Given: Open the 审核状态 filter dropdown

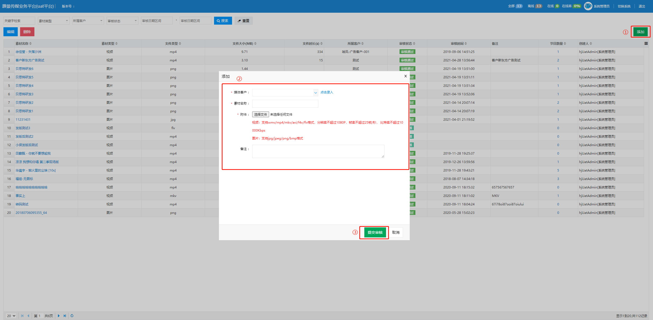Looking at the screenshot, I should click(x=122, y=21).
